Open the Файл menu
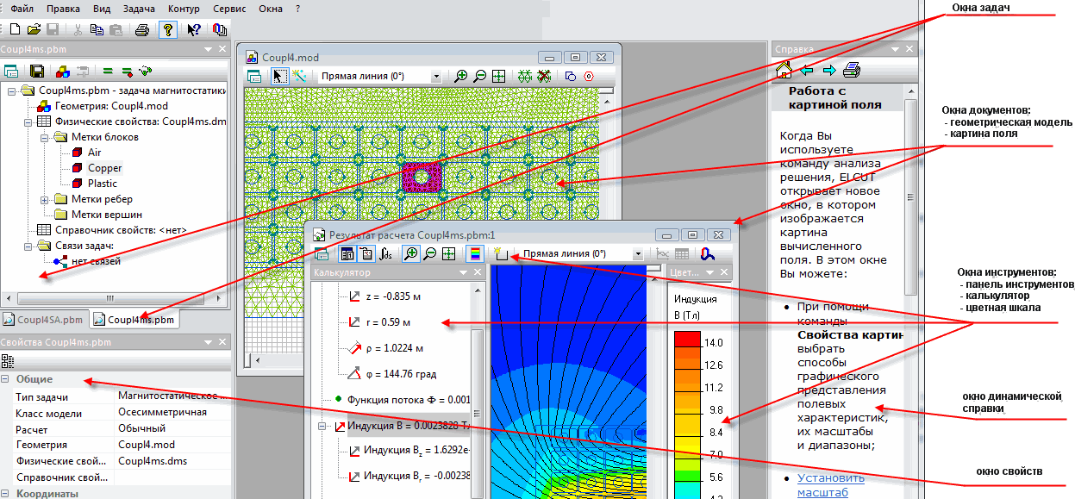This screenshot has width=1075, height=499. [x=22, y=8]
